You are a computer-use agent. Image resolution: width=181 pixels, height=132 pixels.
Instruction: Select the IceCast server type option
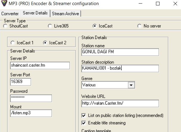point(95,26)
